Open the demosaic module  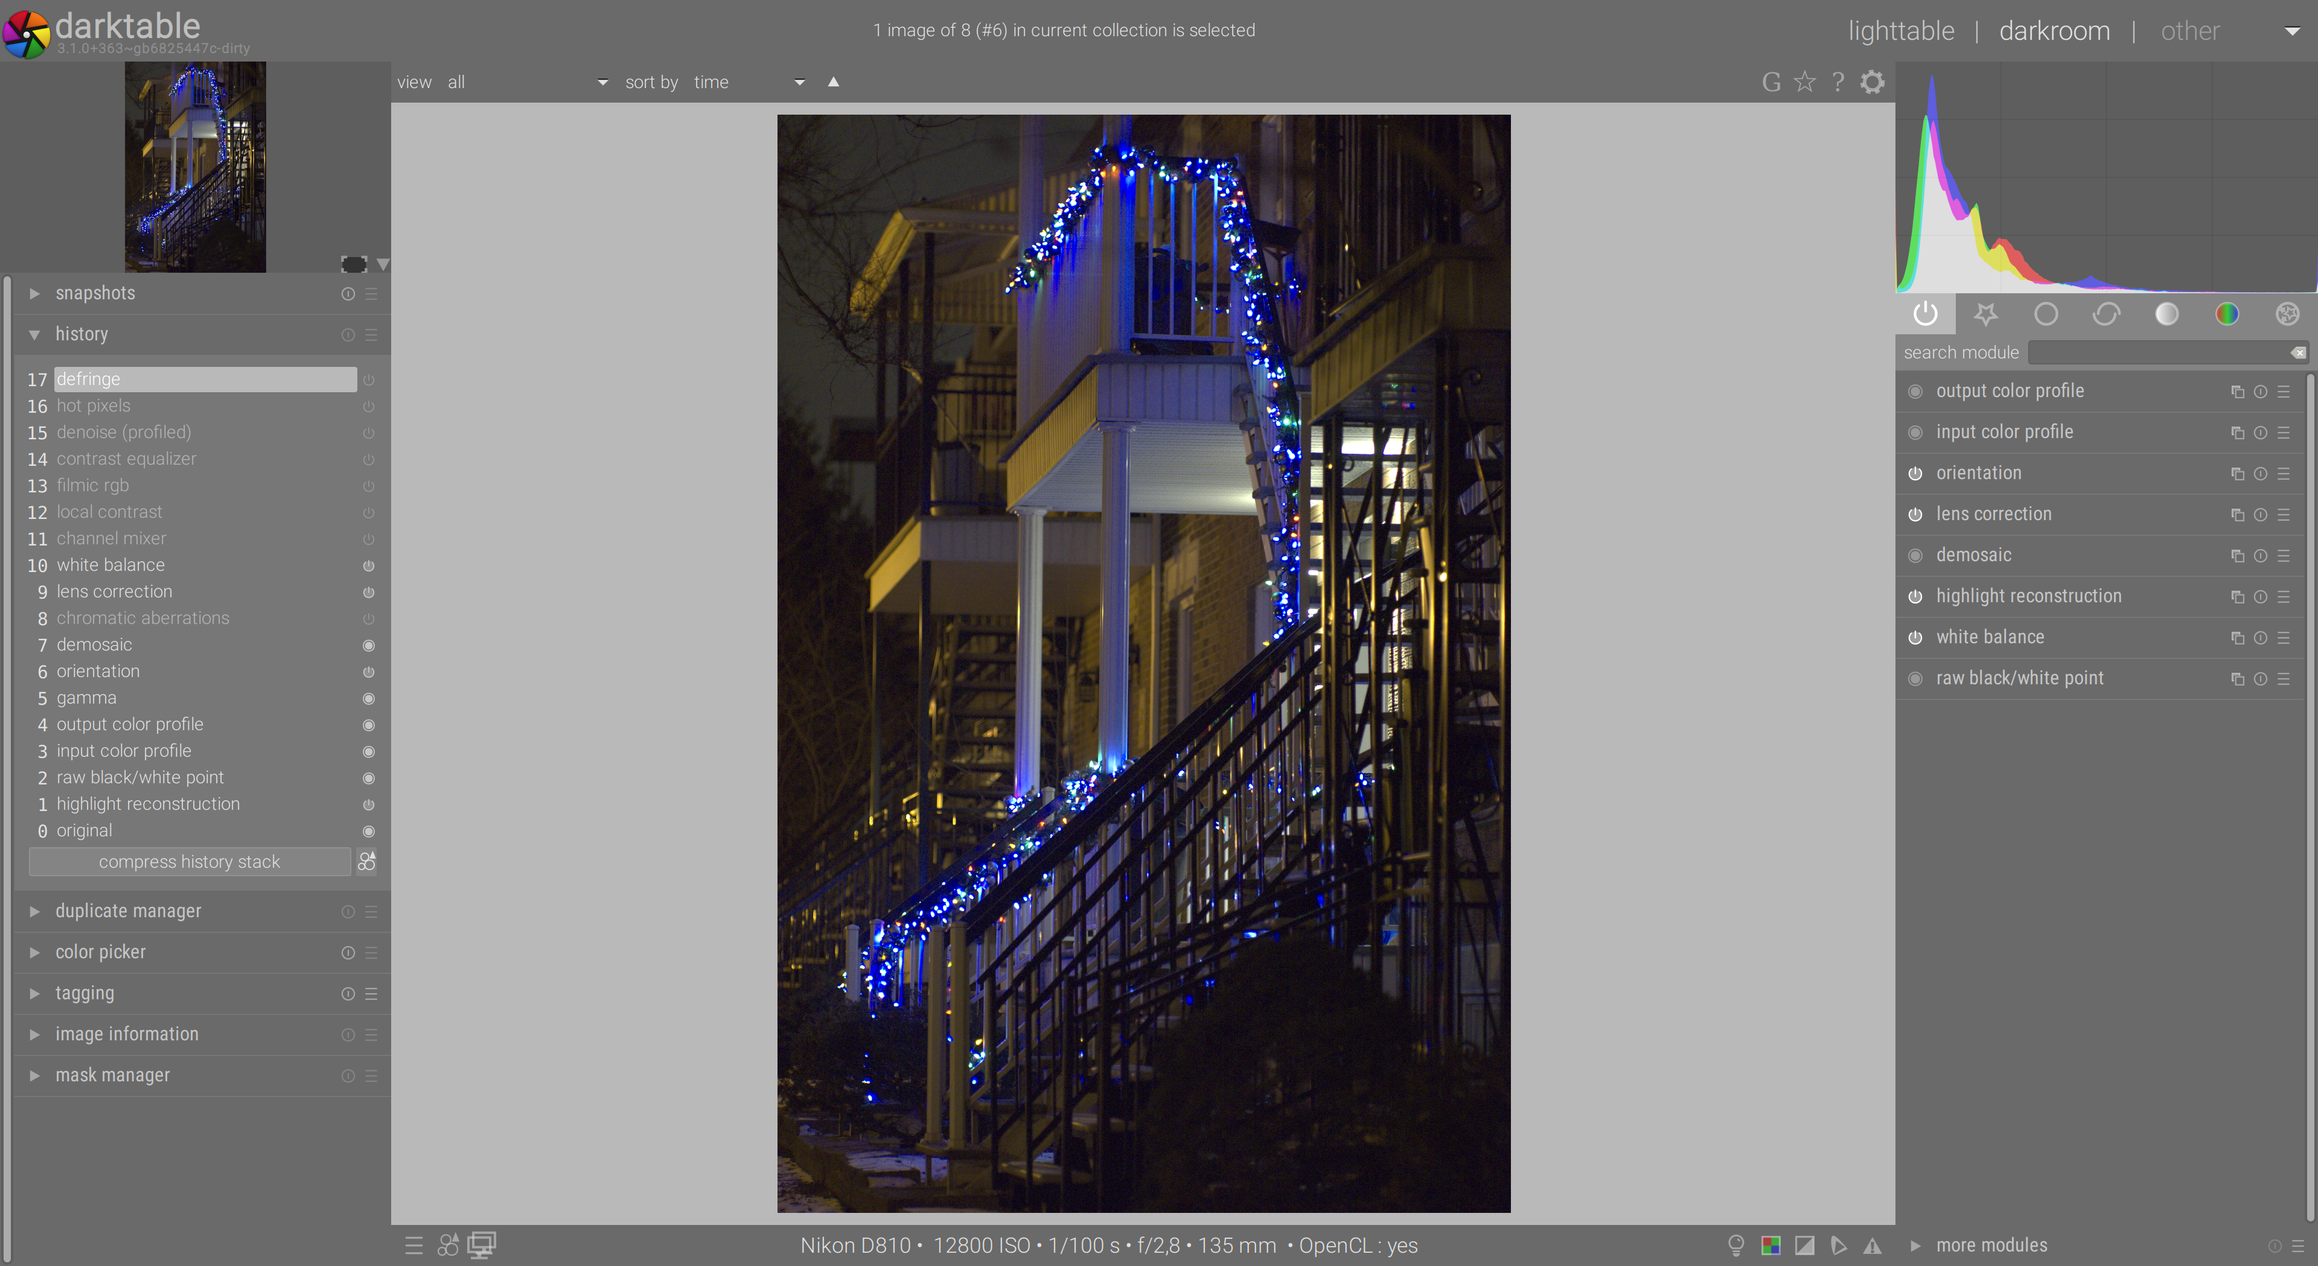pyautogui.click(x=1973, y=555)
